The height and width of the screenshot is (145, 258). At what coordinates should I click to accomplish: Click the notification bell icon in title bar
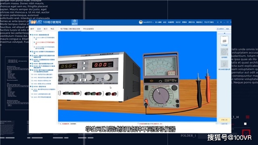click(218, 22)
